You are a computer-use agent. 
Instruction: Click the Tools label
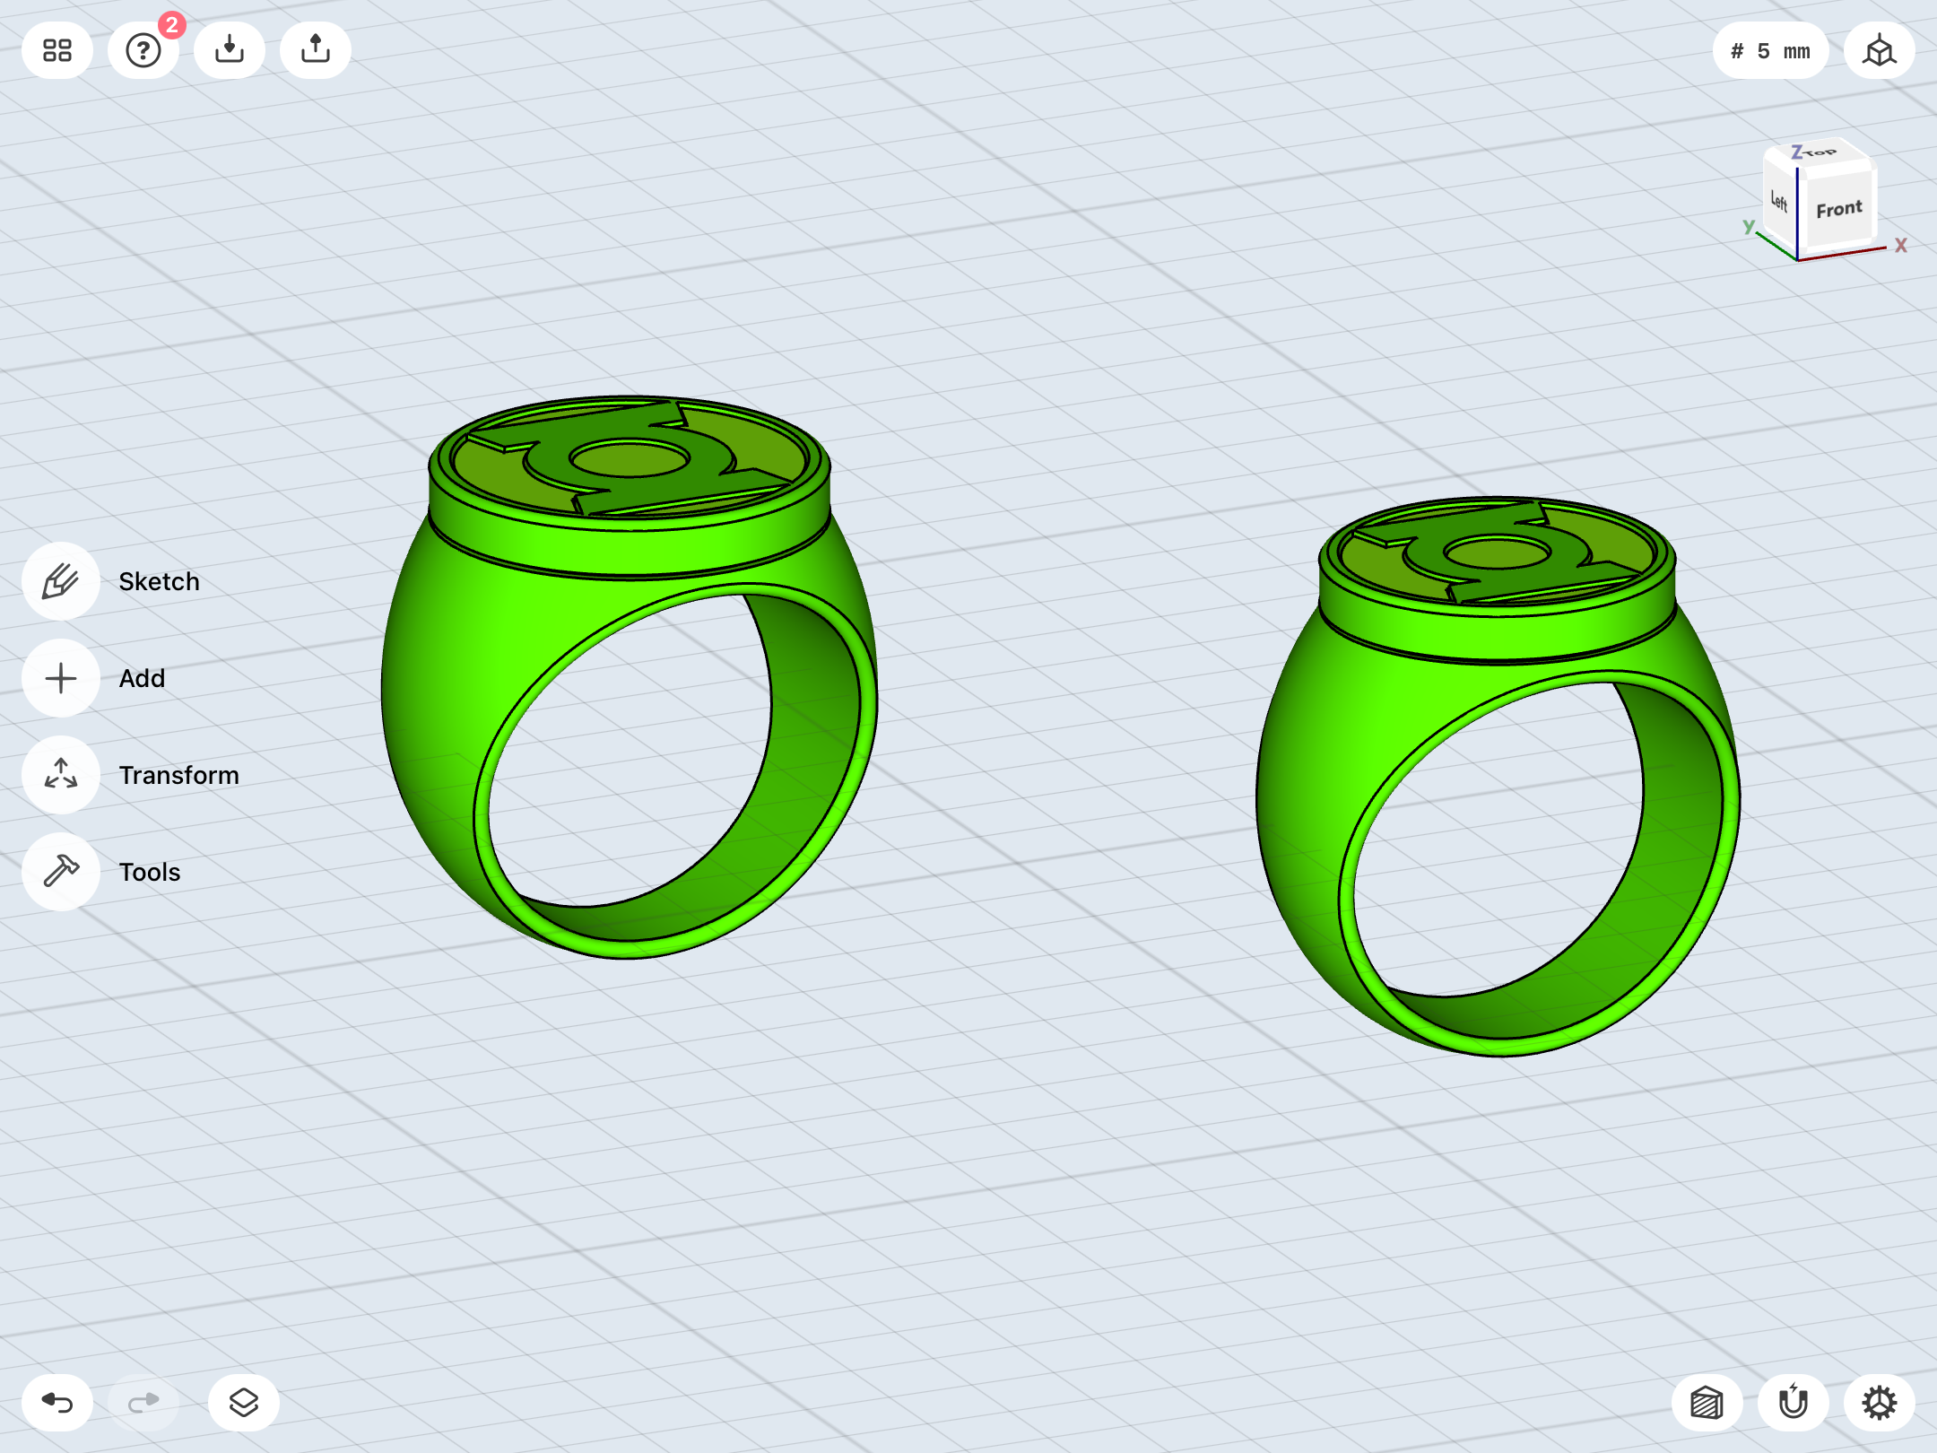pos(150,872)
